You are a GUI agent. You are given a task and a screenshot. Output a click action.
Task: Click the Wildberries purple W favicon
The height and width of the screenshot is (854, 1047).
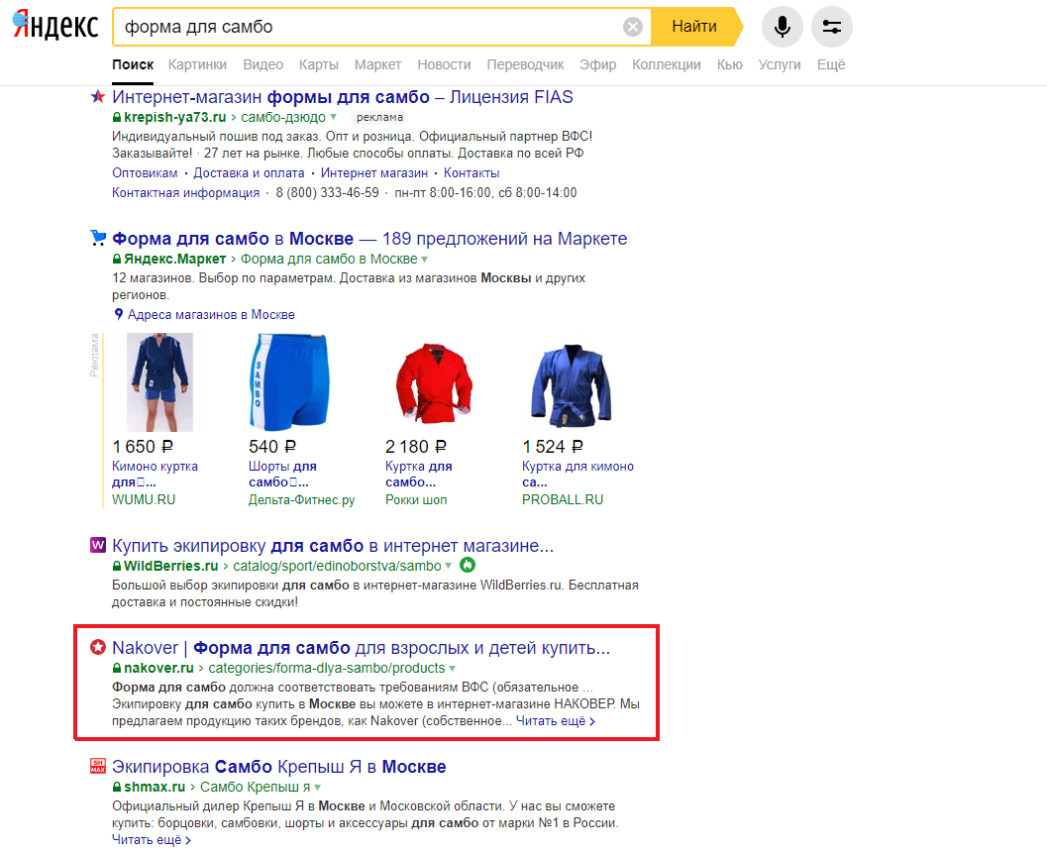[98, 546]
